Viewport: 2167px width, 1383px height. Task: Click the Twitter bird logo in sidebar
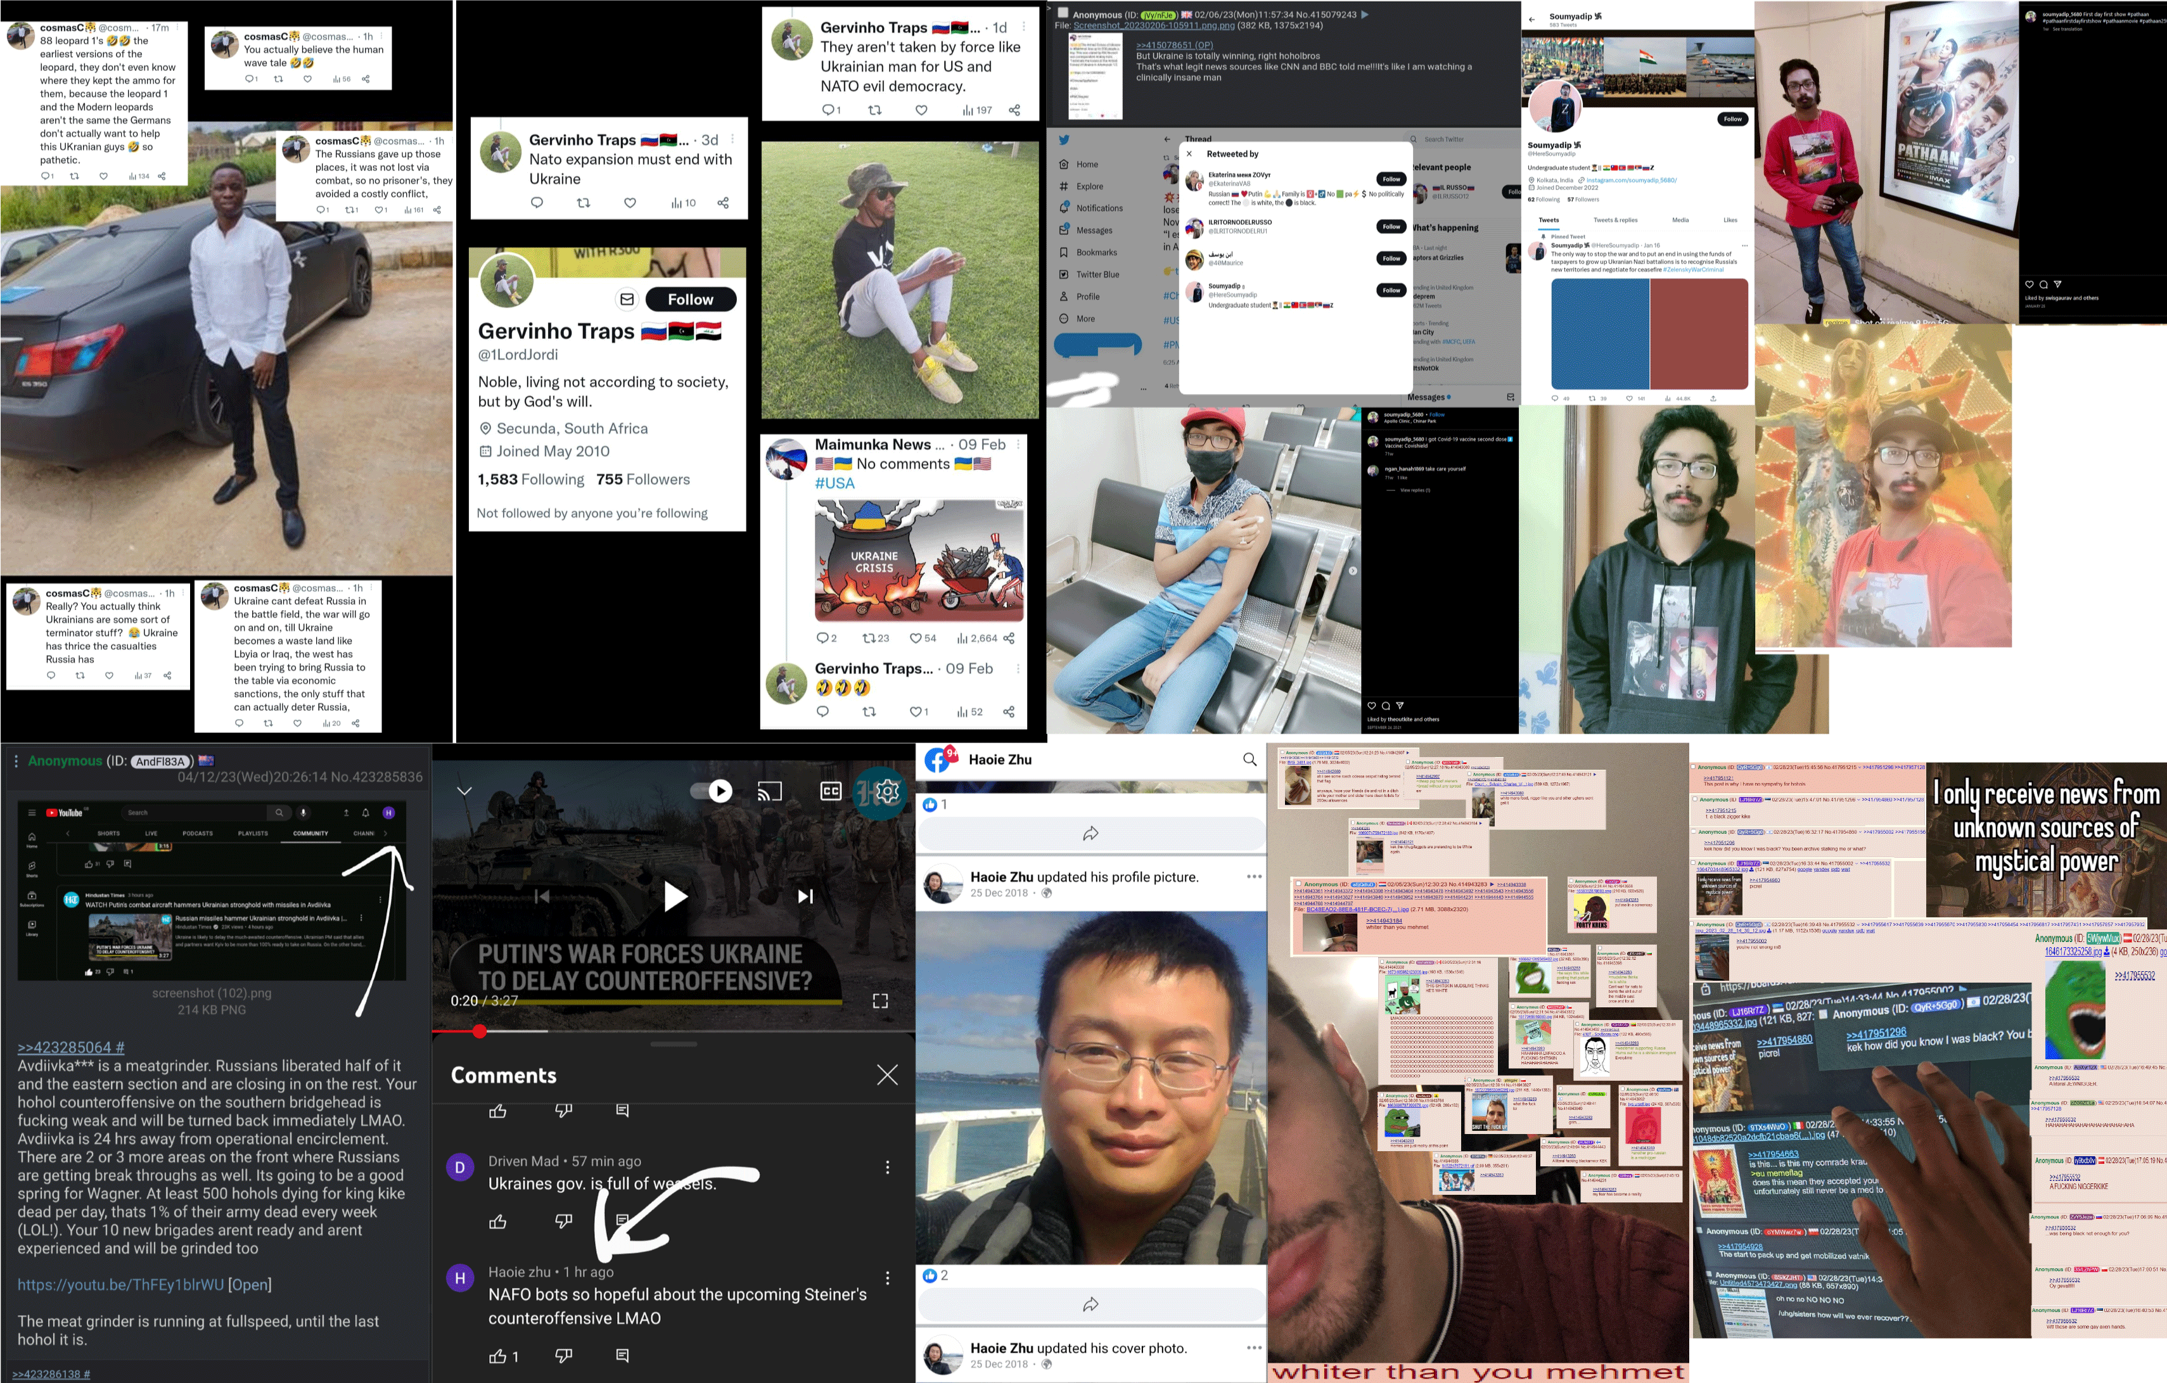click(1064, 141)
